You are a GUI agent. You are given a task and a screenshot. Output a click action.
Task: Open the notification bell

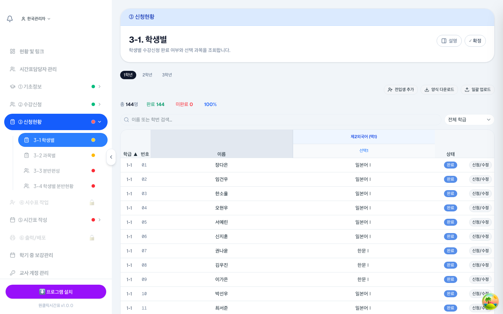click(x=10, y=18)
